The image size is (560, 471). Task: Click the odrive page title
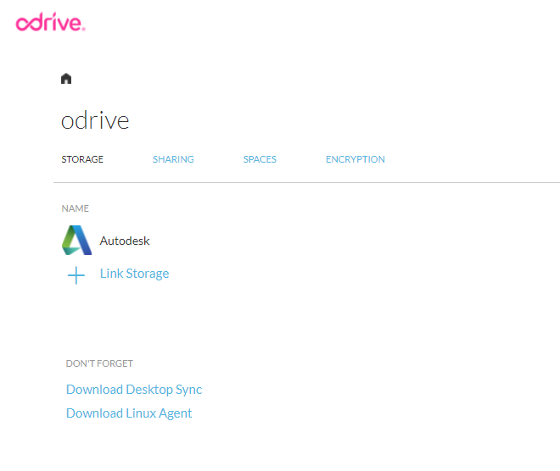point(95,120)
